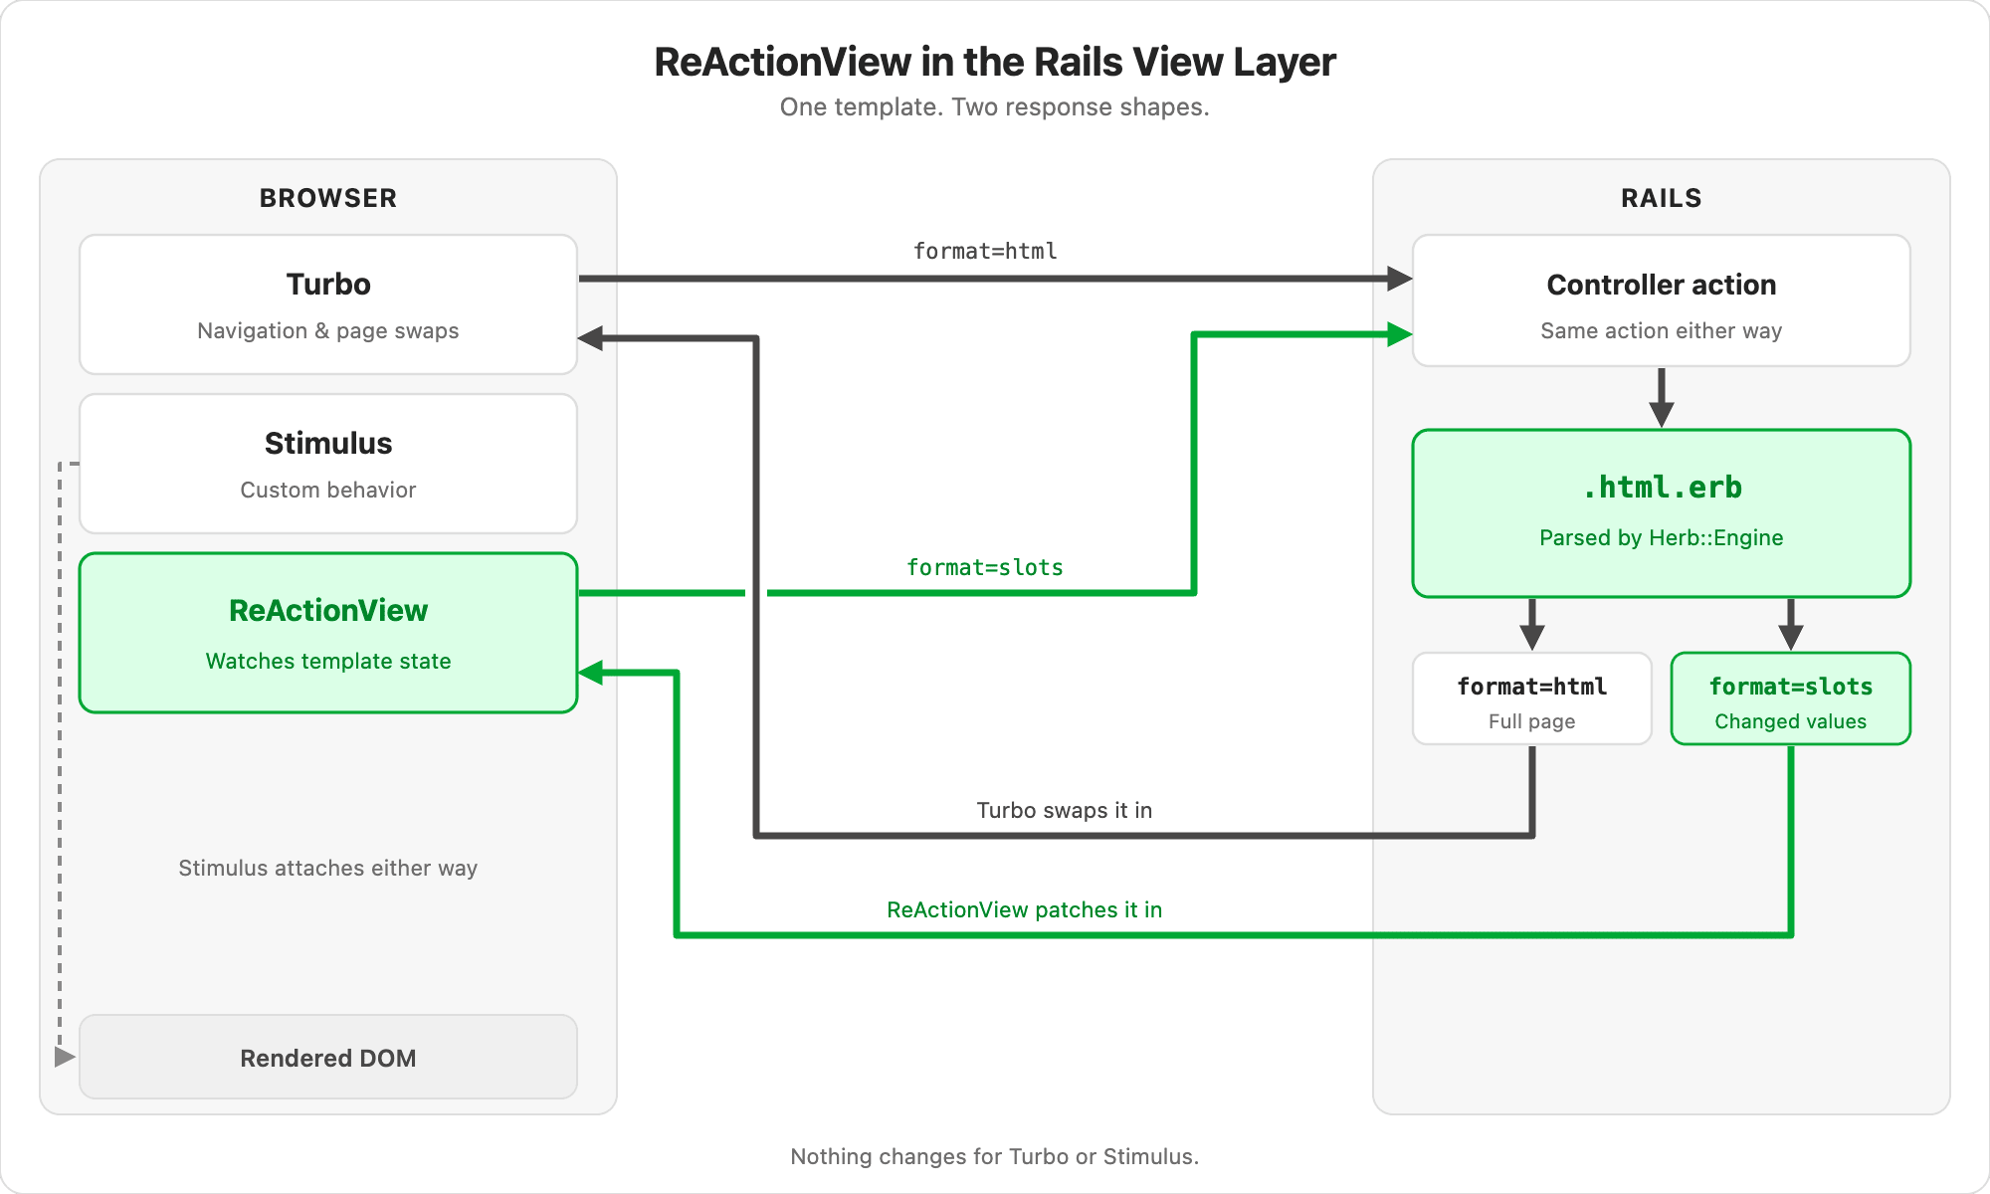Viewport: 1990px width, 1194px height.
Task: Click the Controller action box
Action: tap(1662, 300)
